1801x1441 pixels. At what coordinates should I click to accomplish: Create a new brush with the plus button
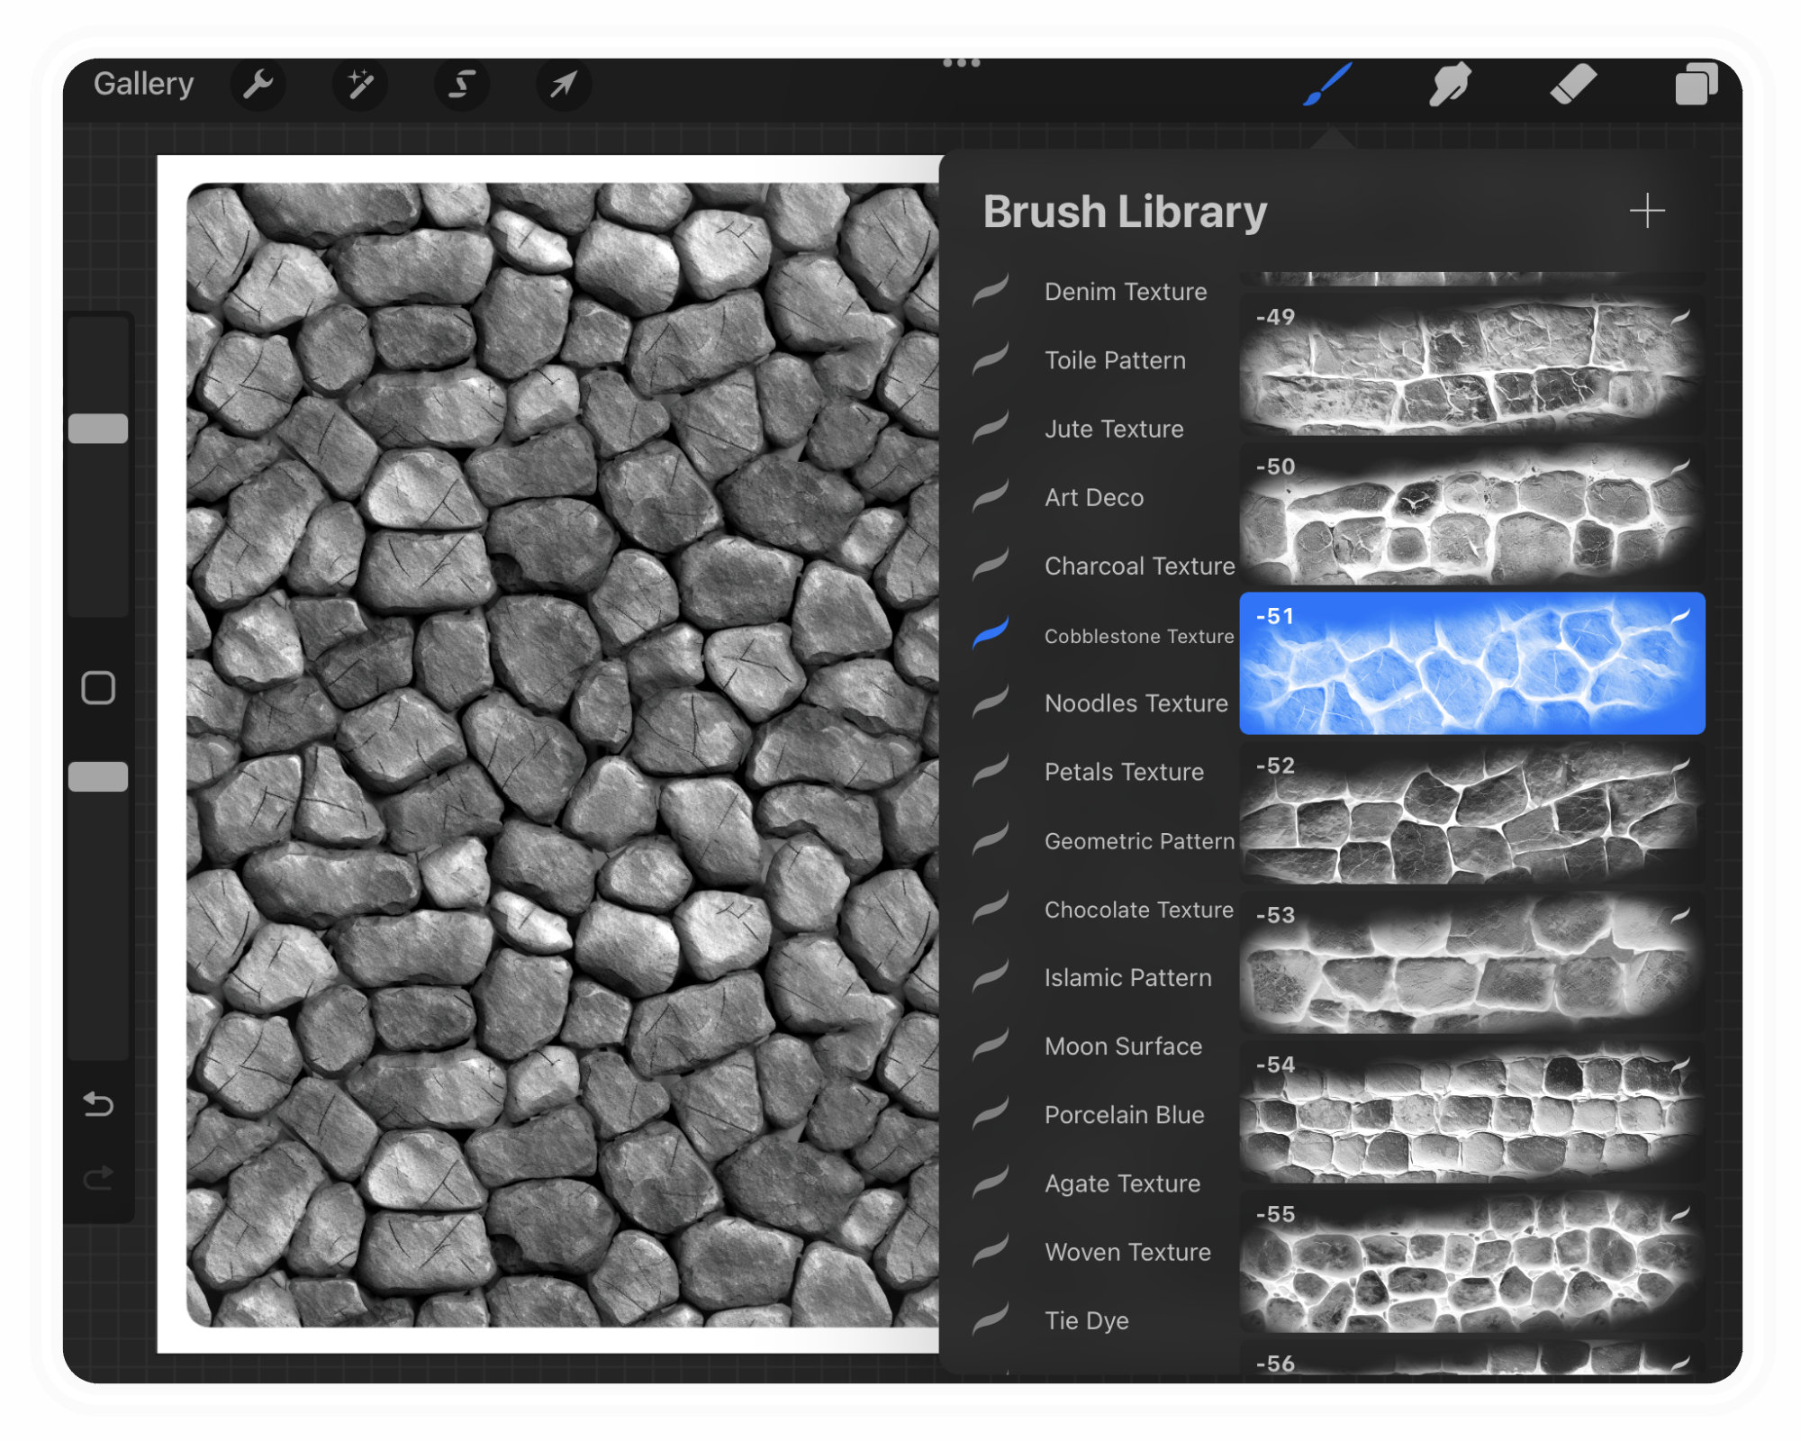coord(1647,212)
